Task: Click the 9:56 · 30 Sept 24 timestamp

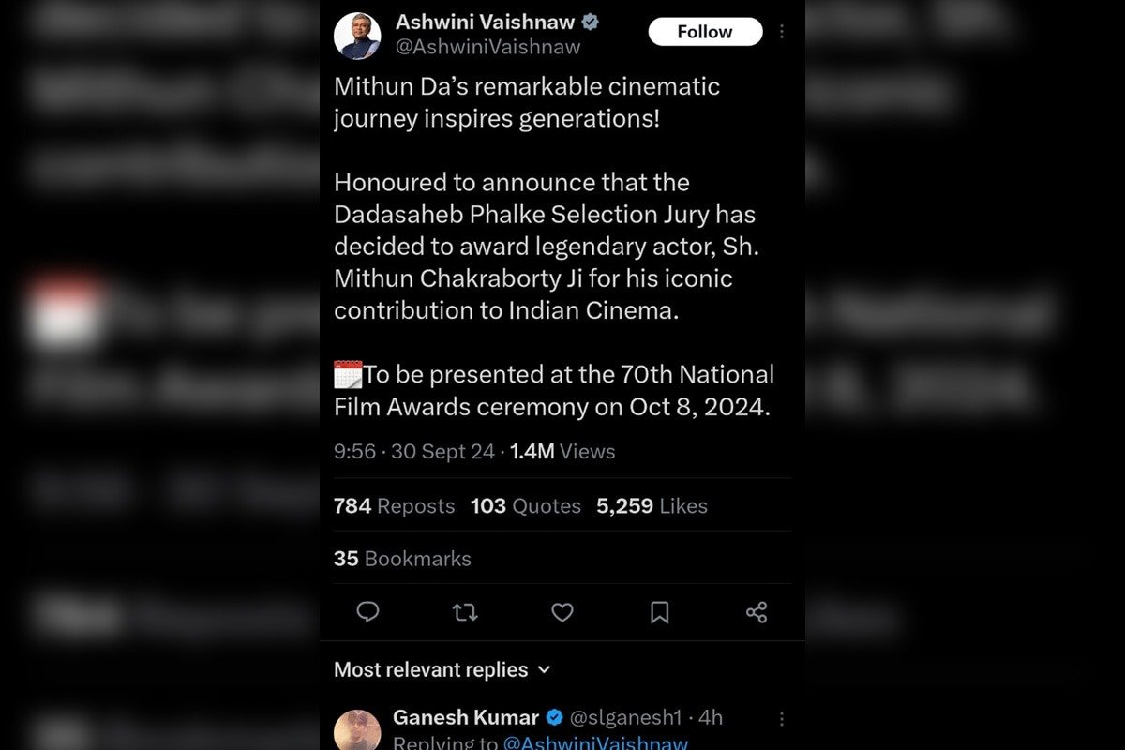Action: 414,451
